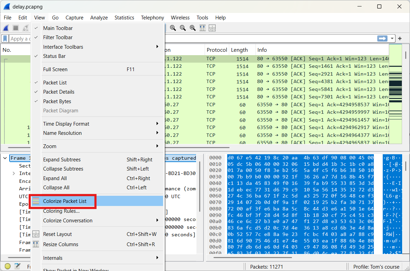Open the Analyze menu

point(99,18)
